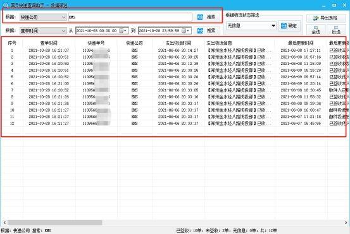This screenshot has width=350, height=234.
Task: Click 全选 select all button
Action: click(x=316, y=30)
